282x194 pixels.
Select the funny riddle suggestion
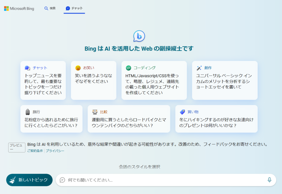pyautogui.click(x=94, y=81)
